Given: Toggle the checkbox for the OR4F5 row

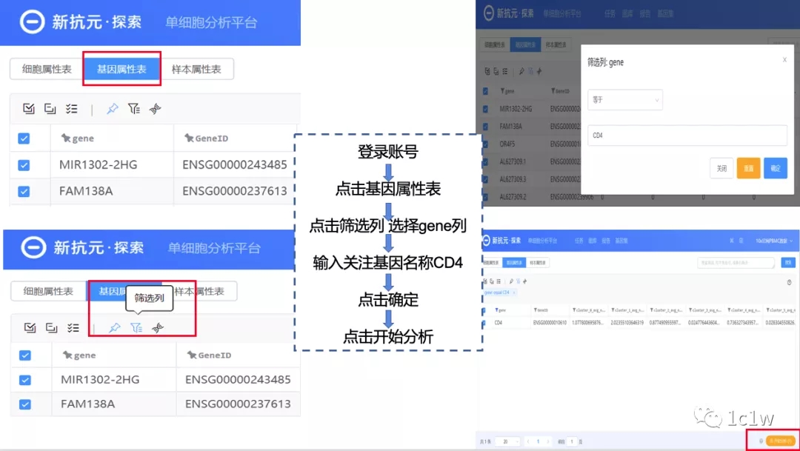Looking at the screenshot, I should [x=486, y=144].
